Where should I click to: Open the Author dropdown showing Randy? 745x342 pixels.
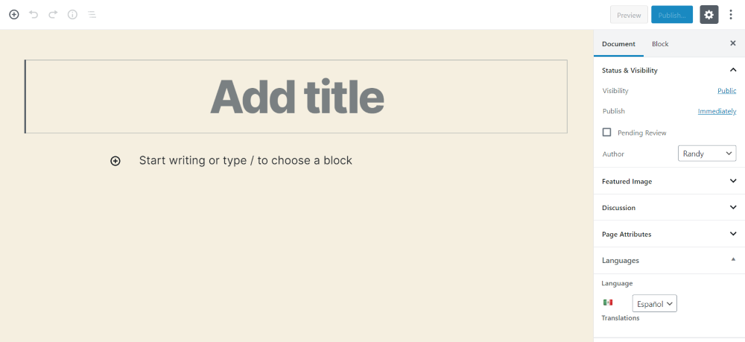707,153
